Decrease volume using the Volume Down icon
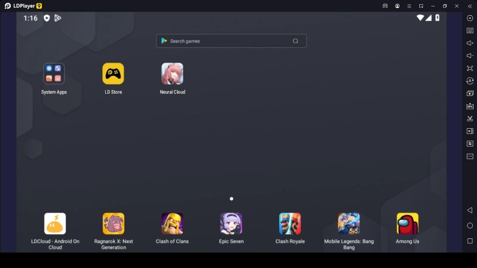 470,55
